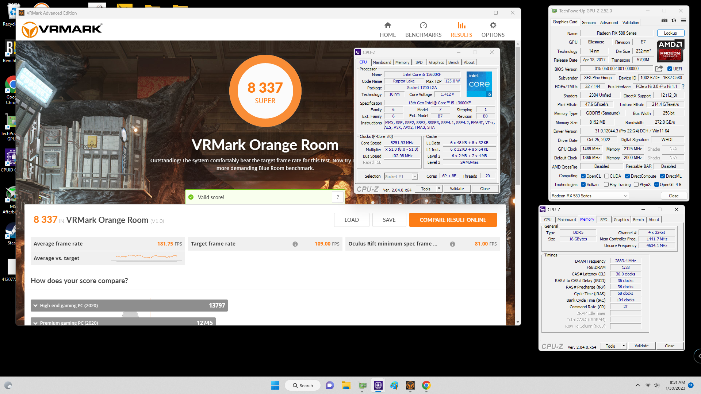The image size is (701, 394).
Task: Click Bus Interface question mark in GPU-Z
Action: click(683, 86)
